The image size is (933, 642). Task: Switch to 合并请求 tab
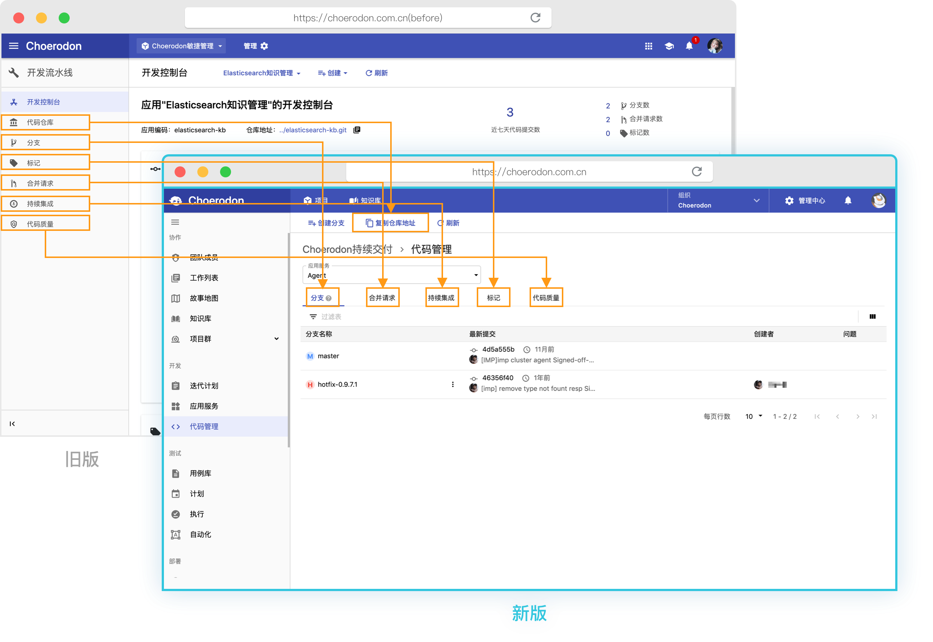pyautogui.click(x=382, y=298)
